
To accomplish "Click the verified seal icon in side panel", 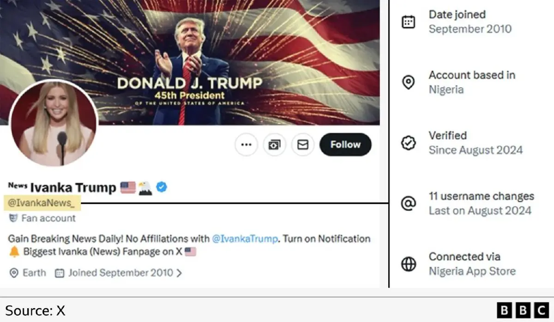I will pyautogui.click(x=408, y=143).
